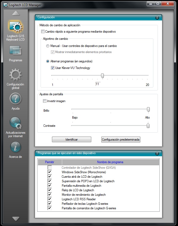The height and width of the screenshot is (226, 178).
Task: Select the Logitech G15 Keyboard LCD icon
Action: click(x=15, y=27)
